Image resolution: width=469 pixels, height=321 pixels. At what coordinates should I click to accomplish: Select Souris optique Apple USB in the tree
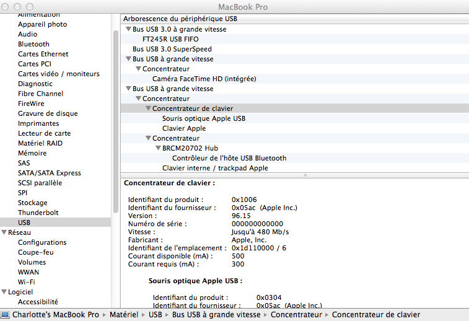(204, 118)
